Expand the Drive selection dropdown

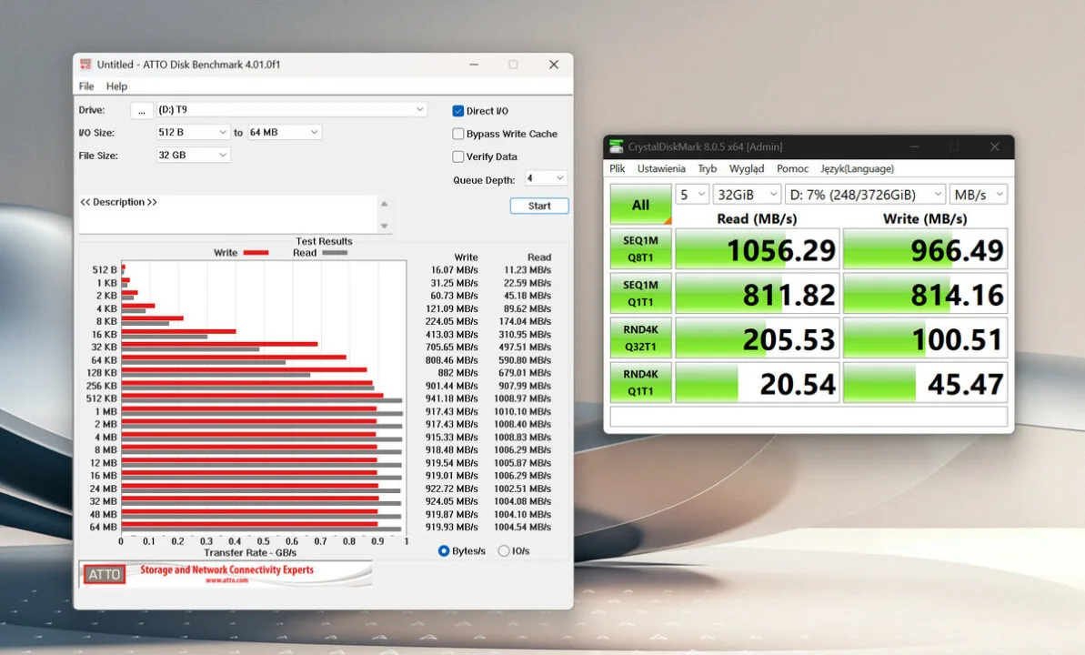(x=419, y=110)
